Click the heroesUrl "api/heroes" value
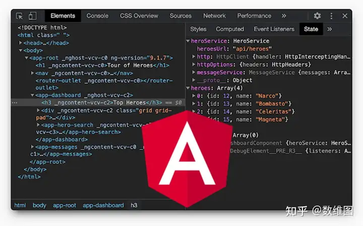The image size is (363, 226). (x=252, y=49)
